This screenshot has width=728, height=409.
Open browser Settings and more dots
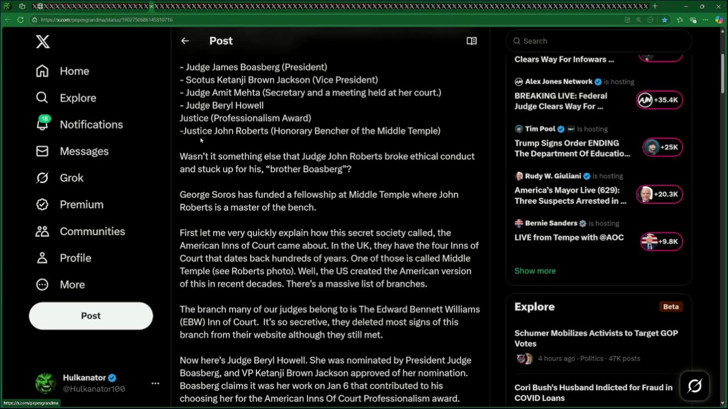(x=706, y=19)
